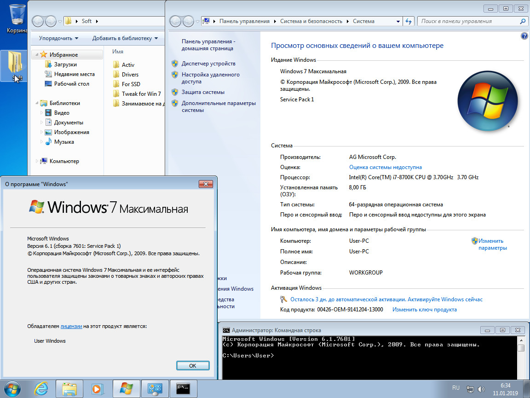This screenshot has height=398, width=530.
Task: Click the Start orb button
Action: point(12,388)
